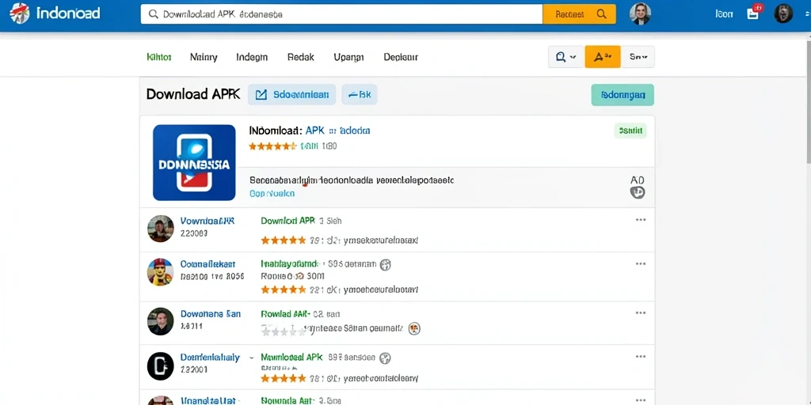Click the Oownalakent uploader name
This screenshot has width=811, height=405.
coord(208,264)
